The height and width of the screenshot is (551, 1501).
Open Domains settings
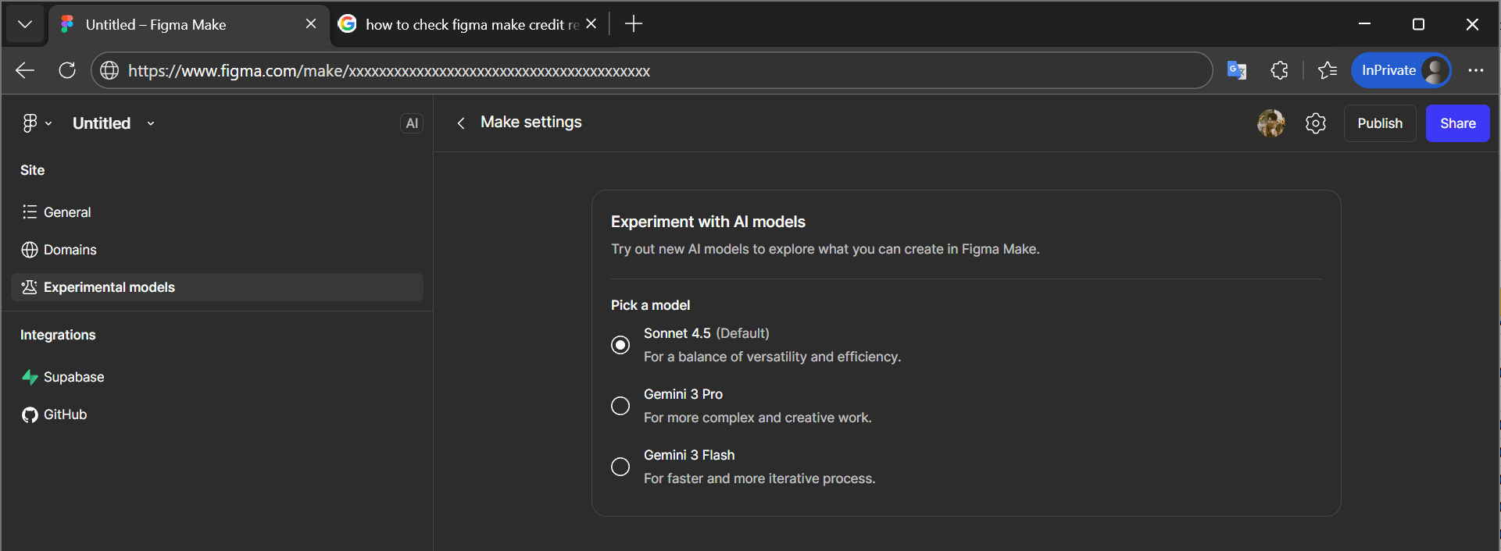click(217, 250)
